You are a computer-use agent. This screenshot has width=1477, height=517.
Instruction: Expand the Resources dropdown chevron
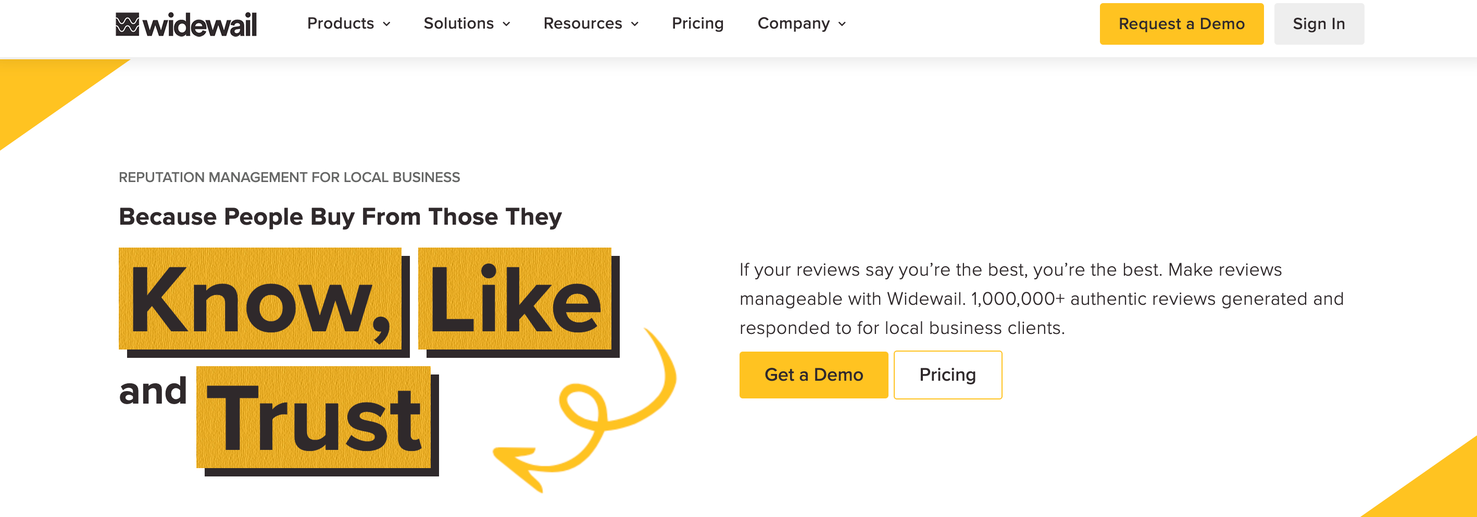pyautogui.click(x=635, y=24)
